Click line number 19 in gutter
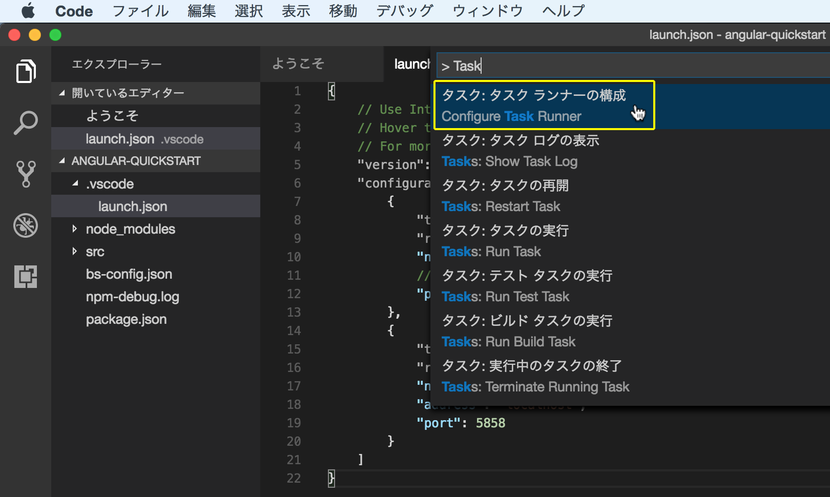 pyautogui.click(x=294, y=423)
